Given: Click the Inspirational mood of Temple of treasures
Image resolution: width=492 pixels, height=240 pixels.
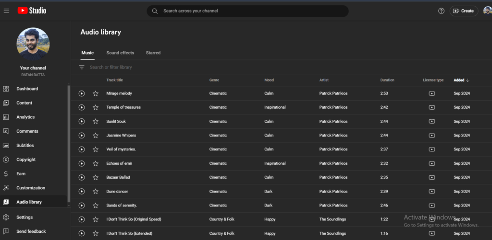Looking at the screenshot, I should pos(275,107).
